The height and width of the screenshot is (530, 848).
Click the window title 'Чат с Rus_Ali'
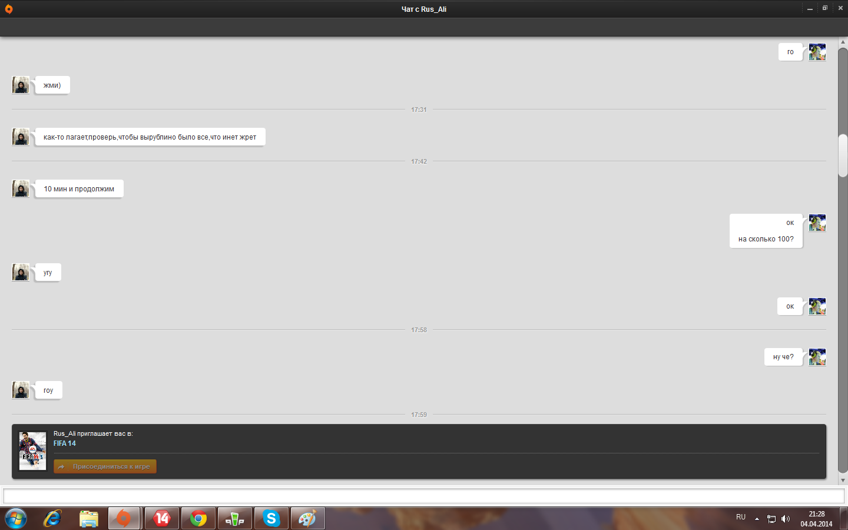point(424,9)
